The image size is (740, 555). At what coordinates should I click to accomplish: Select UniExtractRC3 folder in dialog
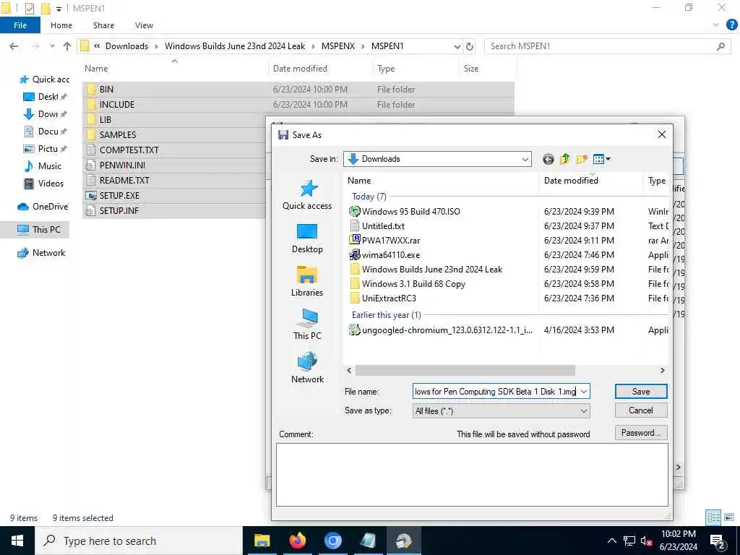click(388, 298)
